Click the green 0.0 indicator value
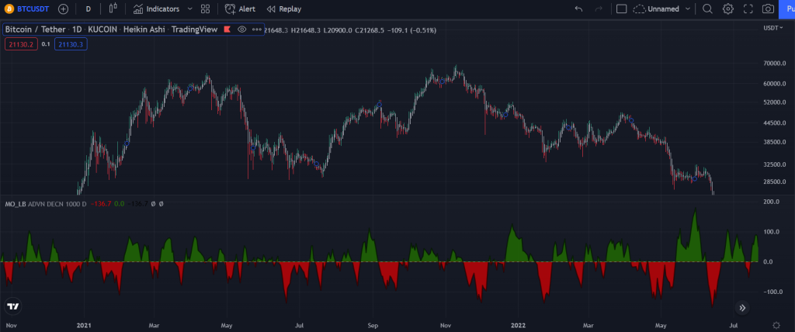795x332 pixels. 119,204
